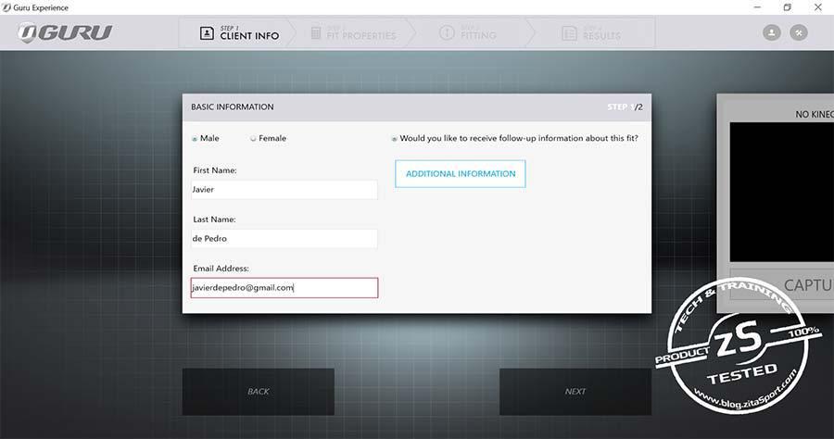Open the user account icon

tap(771, 32)
